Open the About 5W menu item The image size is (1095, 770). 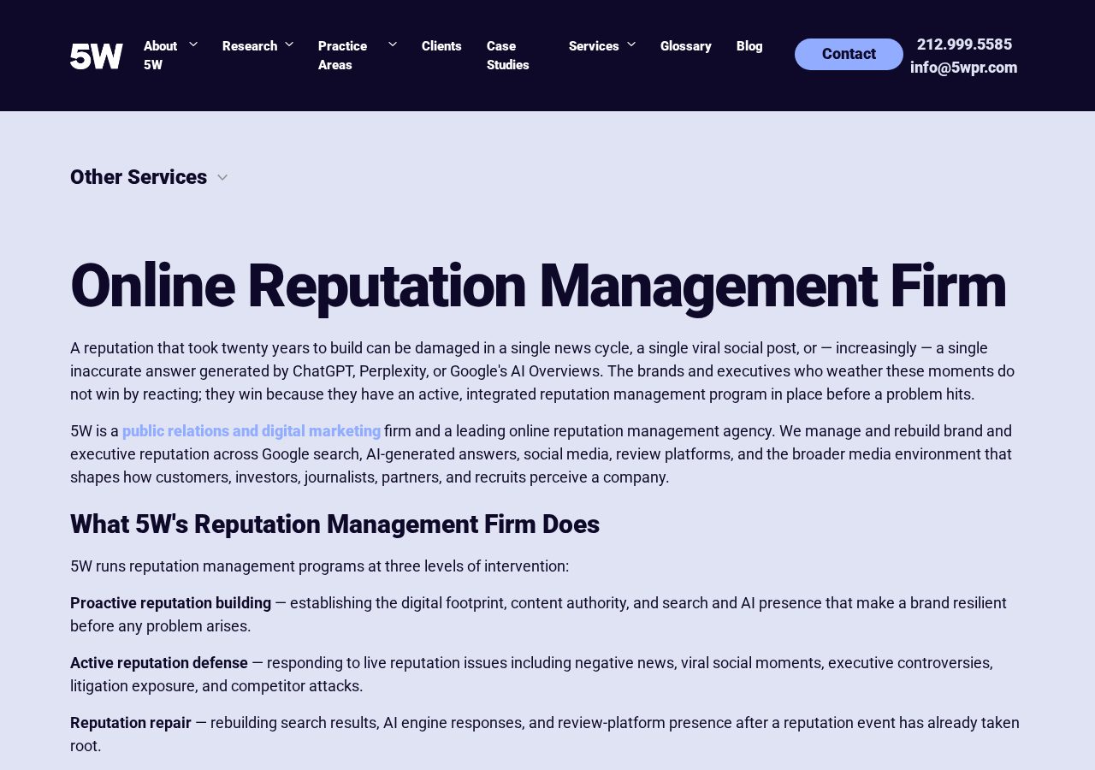[161, 56]
